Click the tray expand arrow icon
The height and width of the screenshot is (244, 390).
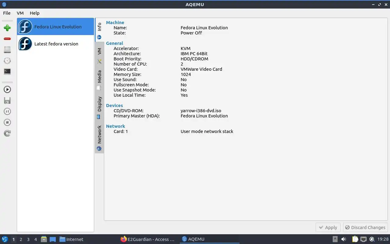point(335,239)
